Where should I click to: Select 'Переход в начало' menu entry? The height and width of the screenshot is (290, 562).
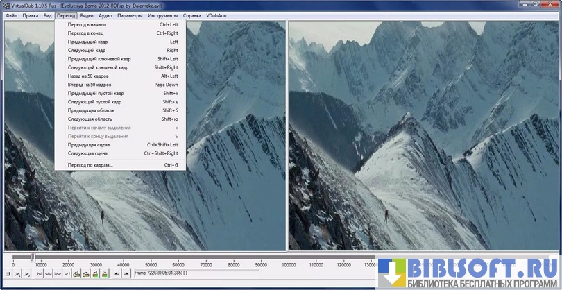[x=87, y=24]
